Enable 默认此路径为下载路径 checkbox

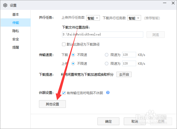coord(64,44)
